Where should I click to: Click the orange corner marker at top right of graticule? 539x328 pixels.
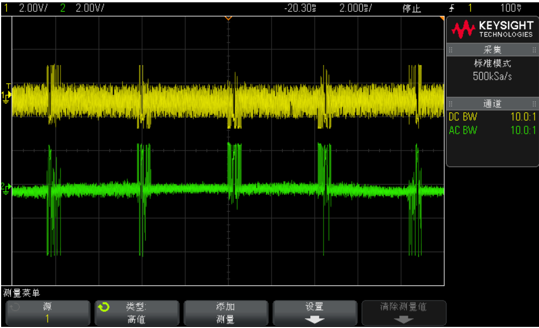tap(442, 18)
